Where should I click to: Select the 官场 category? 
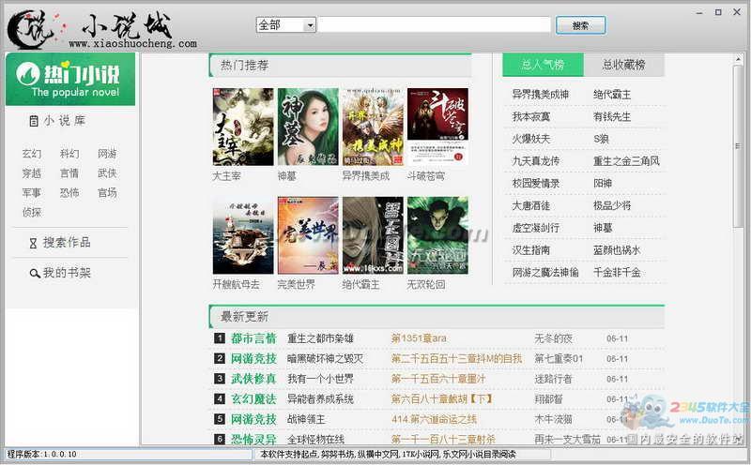pyautogui.click(x=107, y=193)
